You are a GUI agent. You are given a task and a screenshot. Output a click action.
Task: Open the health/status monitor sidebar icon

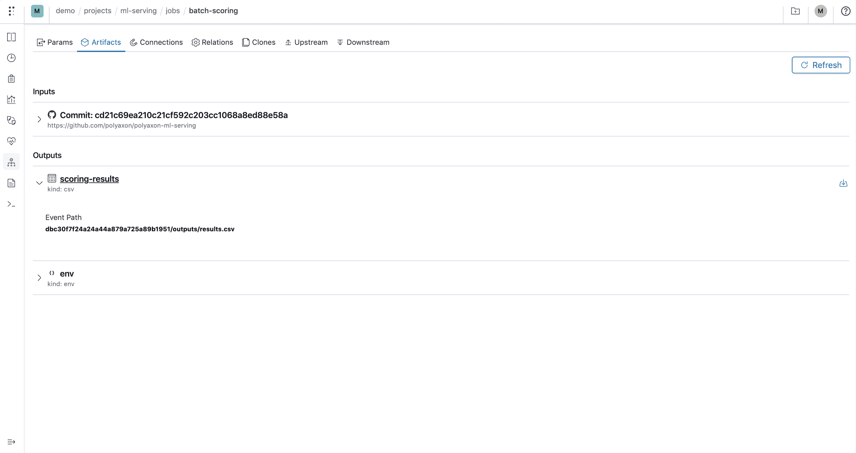[x=11, y=141]
